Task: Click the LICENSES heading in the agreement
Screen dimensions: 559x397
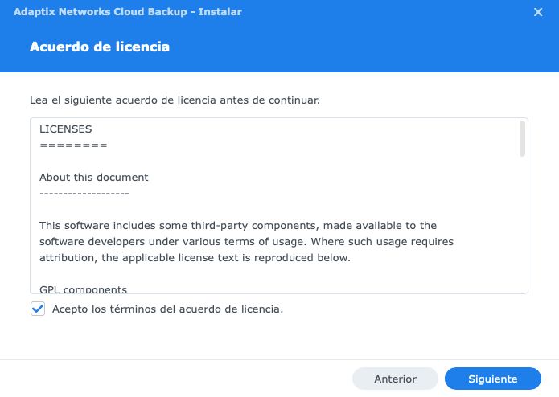Action: pos(66,129)
